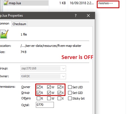Toggle Owner R permission checkbox
Image resolution: width=127 pixels, height=114 pixels.
tap(38, 87)
